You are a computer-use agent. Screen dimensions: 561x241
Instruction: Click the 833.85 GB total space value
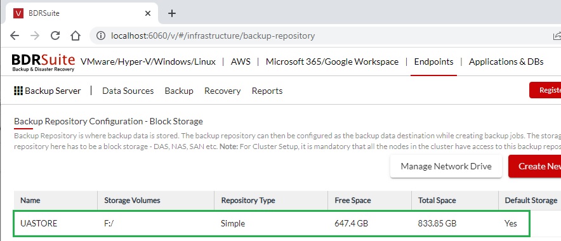click(437, 223)
